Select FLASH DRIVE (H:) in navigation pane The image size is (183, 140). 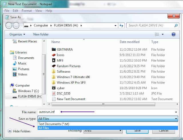point(23,97)
